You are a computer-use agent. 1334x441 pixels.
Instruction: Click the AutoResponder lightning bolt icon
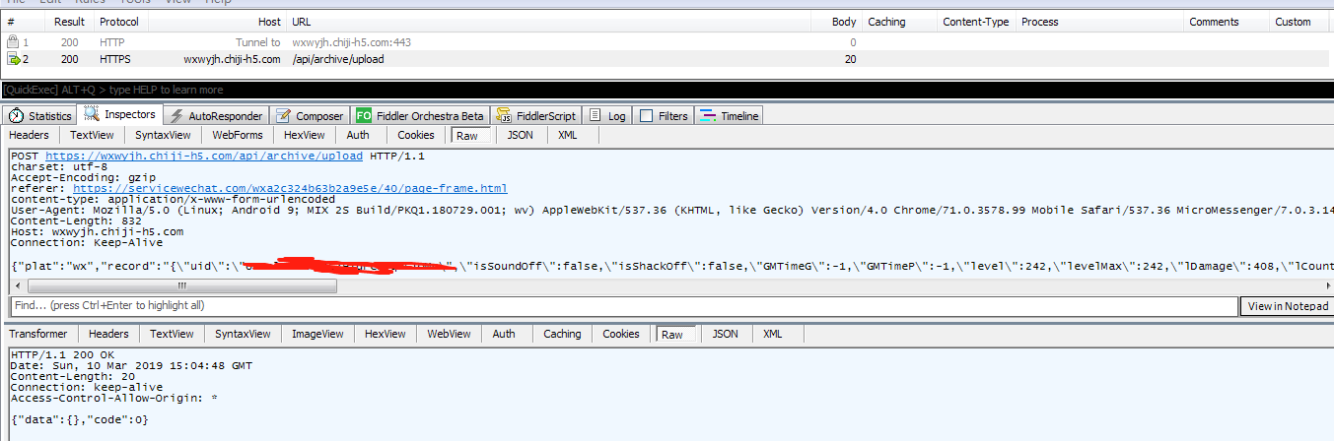[x=176, y=116]
